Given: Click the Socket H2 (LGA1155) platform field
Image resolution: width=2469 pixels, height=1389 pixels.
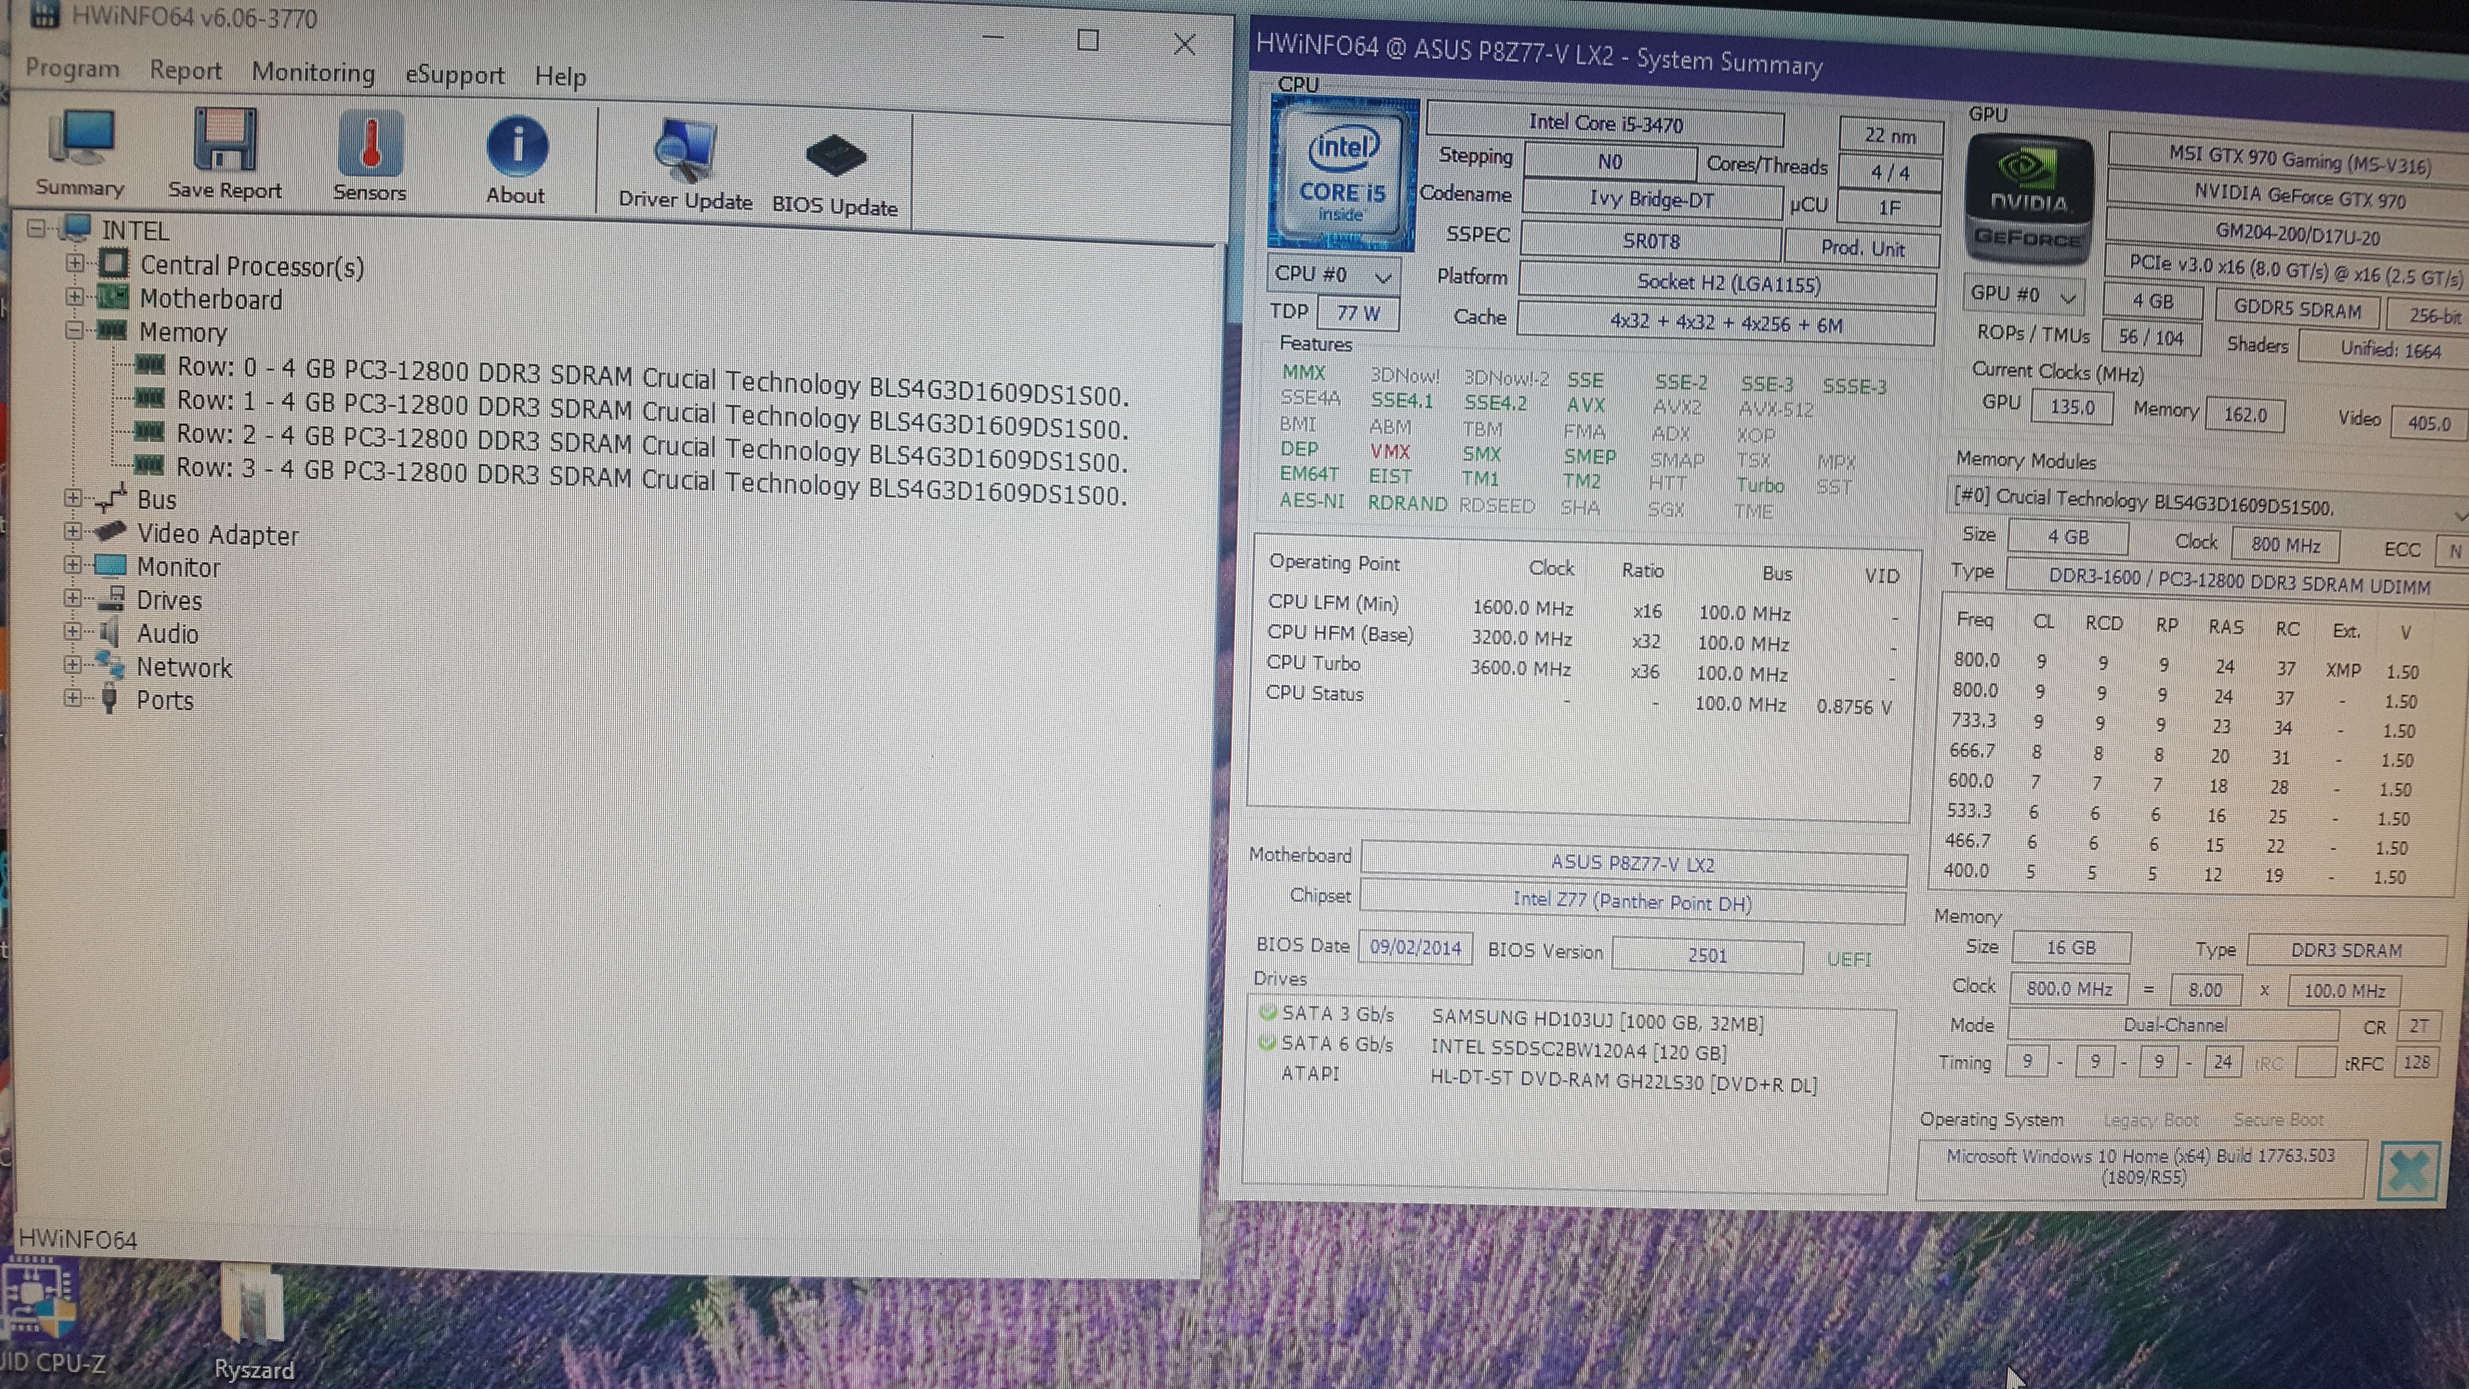Looking at the screenshot, I should tap(1727, 284).
